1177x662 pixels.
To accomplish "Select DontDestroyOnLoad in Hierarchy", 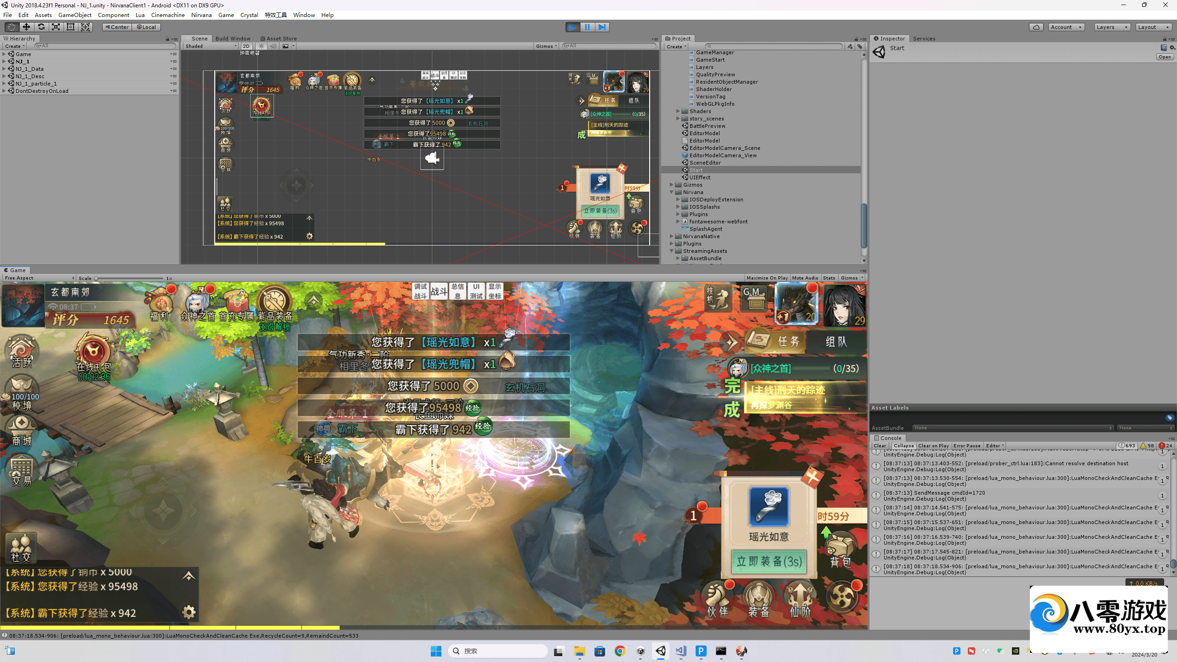I will pyautogui.click(x=42, y=91).
